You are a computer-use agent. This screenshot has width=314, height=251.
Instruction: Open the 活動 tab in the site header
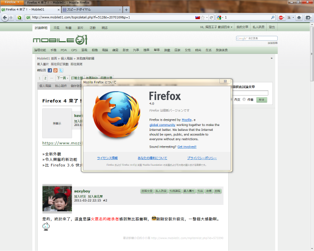click(93, 28)
